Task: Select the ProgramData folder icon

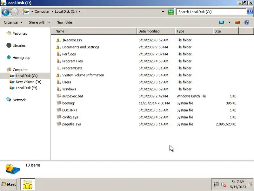Action: tap(59, 68)
